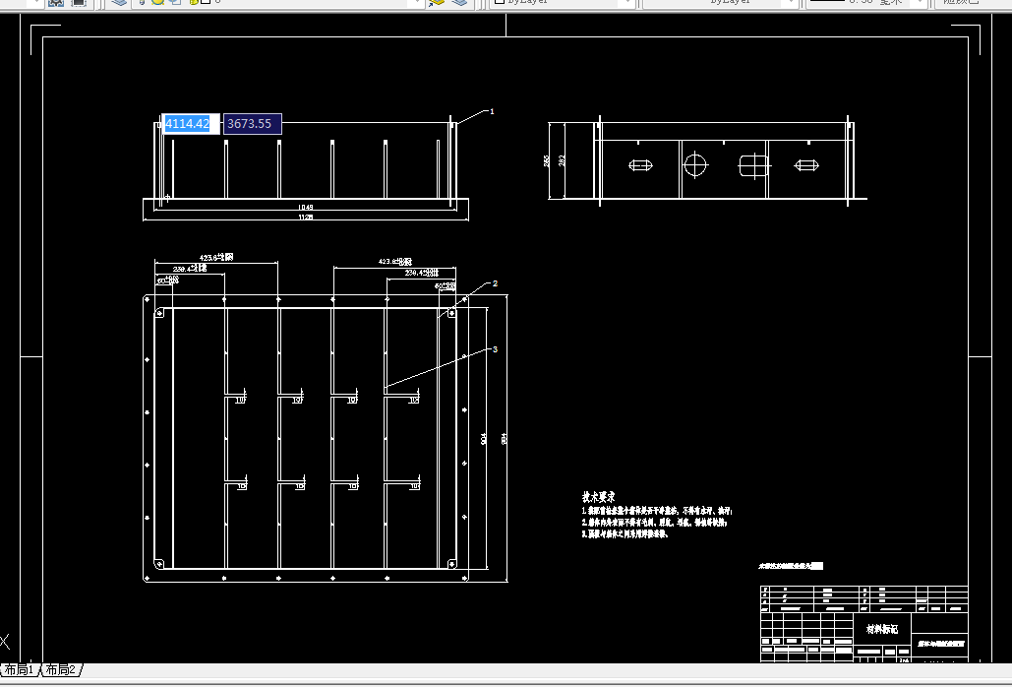1012x687 pixels.
Task: Click the 3673.55 coordinate input field
Action: coord(253,124)
